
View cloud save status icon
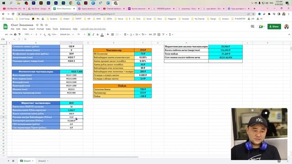(47, 25)
